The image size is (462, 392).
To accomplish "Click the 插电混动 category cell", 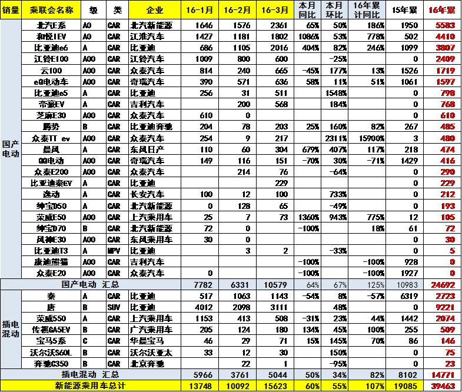I will (11, 329).
